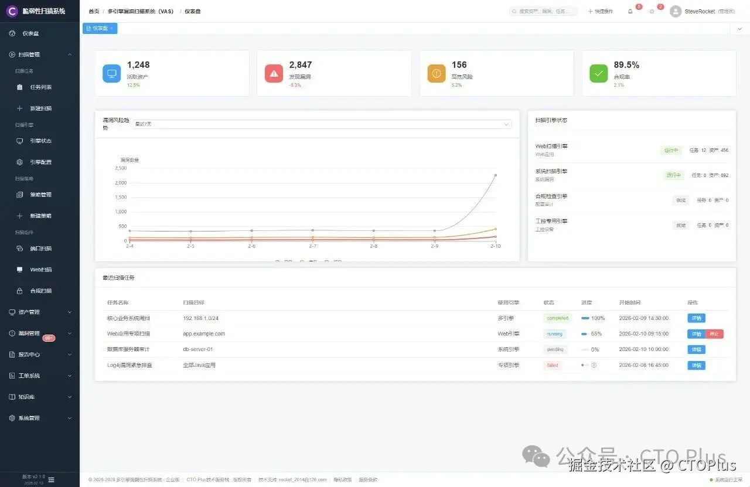Click the plus icon next to 新建策略
This screenshot has width=750, height=487.
point(19,216)
